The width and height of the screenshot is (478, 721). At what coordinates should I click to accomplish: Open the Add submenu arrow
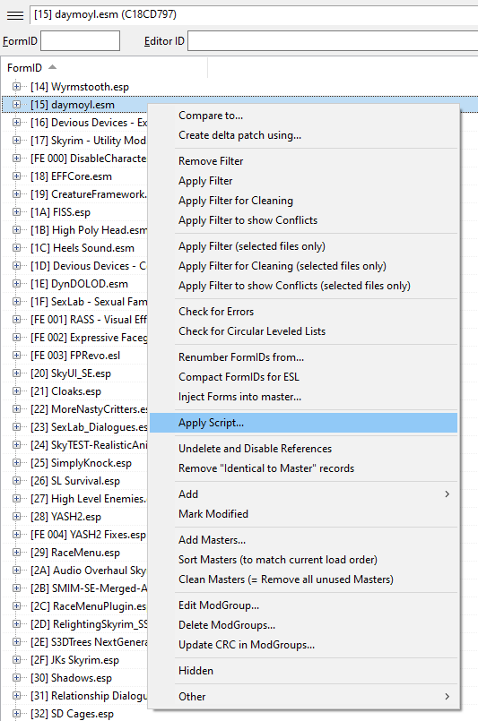[x=447, y=494]
